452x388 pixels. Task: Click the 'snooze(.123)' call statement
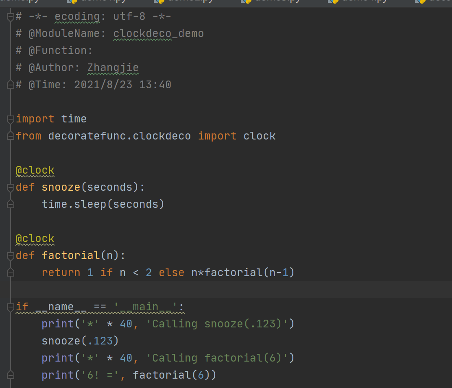tap(80, 341)
